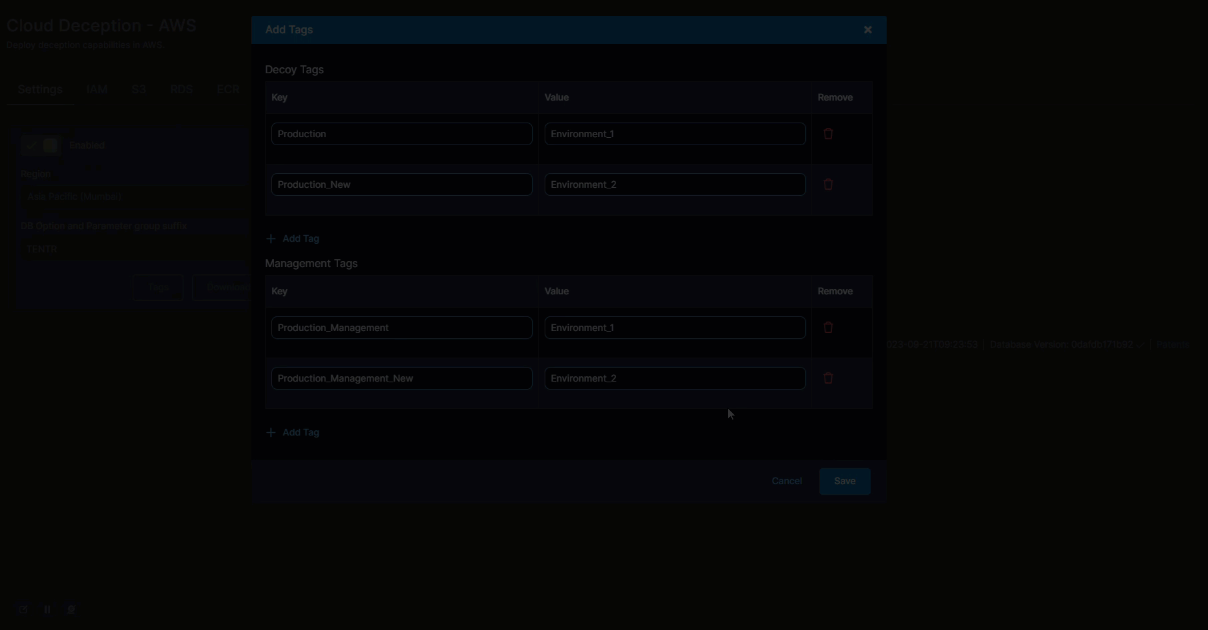Viewport: 1208px width, 630px height.
Task: Remove the Production_New decoy tag
Action: pos(828,184)
